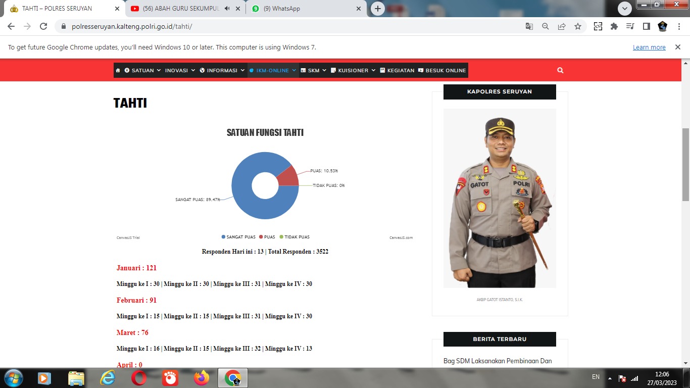690x388 pixels.
Task: Expand the IKM-ONLINE dropdown menu
Action: [272, 71]
